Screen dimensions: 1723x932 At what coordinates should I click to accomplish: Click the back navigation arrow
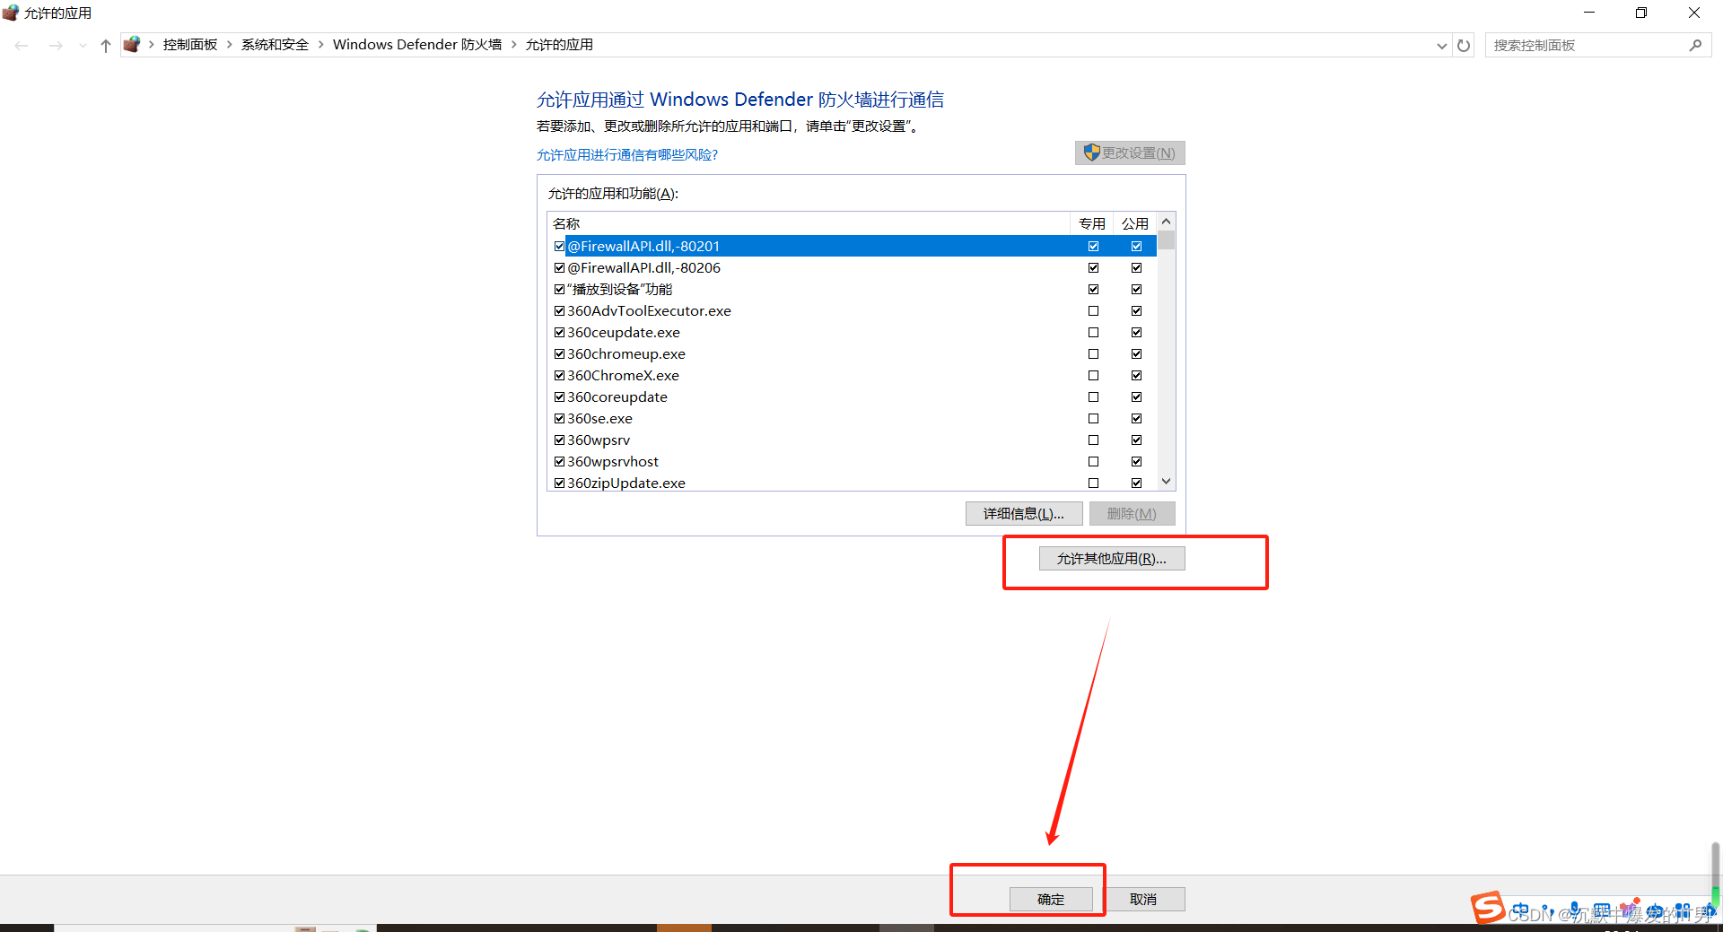coord(22,45)
